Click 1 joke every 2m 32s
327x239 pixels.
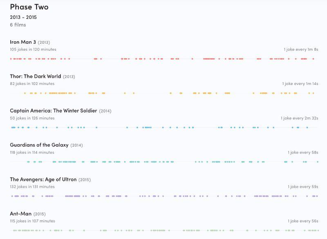coord(300,118)
